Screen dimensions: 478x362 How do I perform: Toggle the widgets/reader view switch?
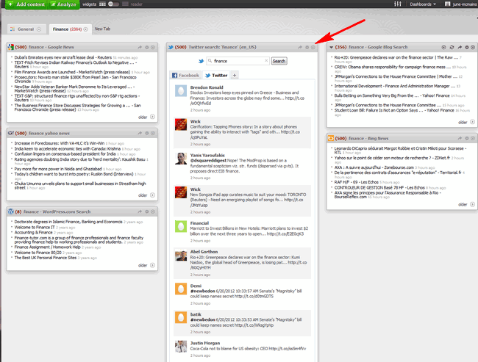(x=113, y=4)
